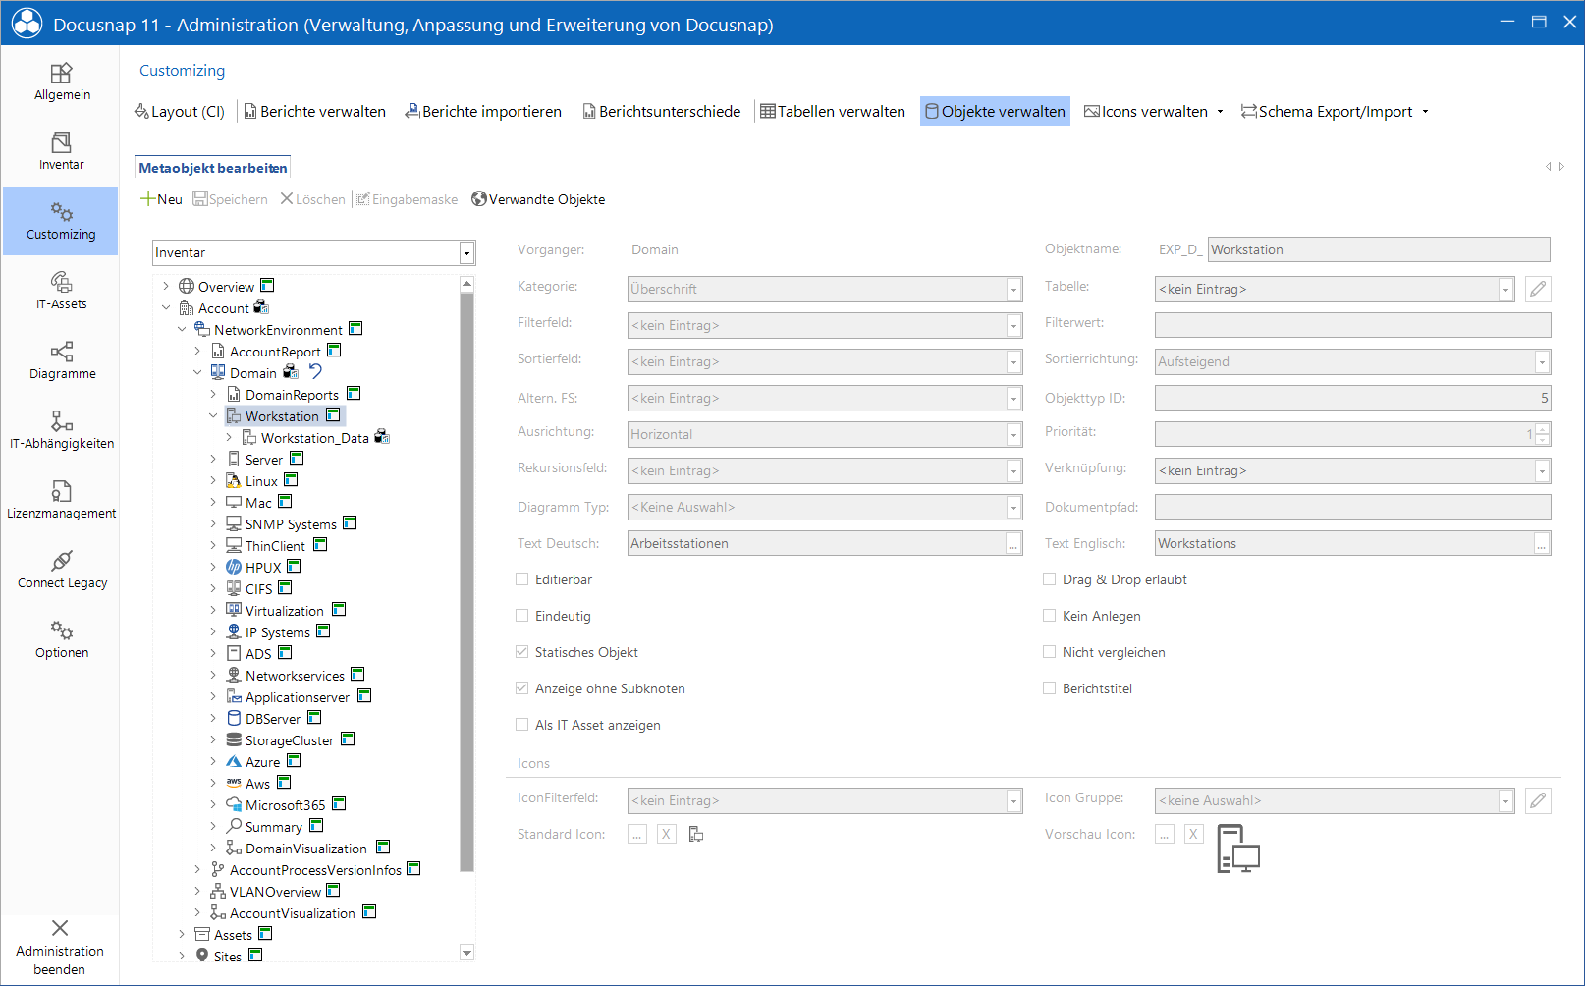
Task: Expand the Server tree node
Action: pyautogui.click(x=213, y=460)
